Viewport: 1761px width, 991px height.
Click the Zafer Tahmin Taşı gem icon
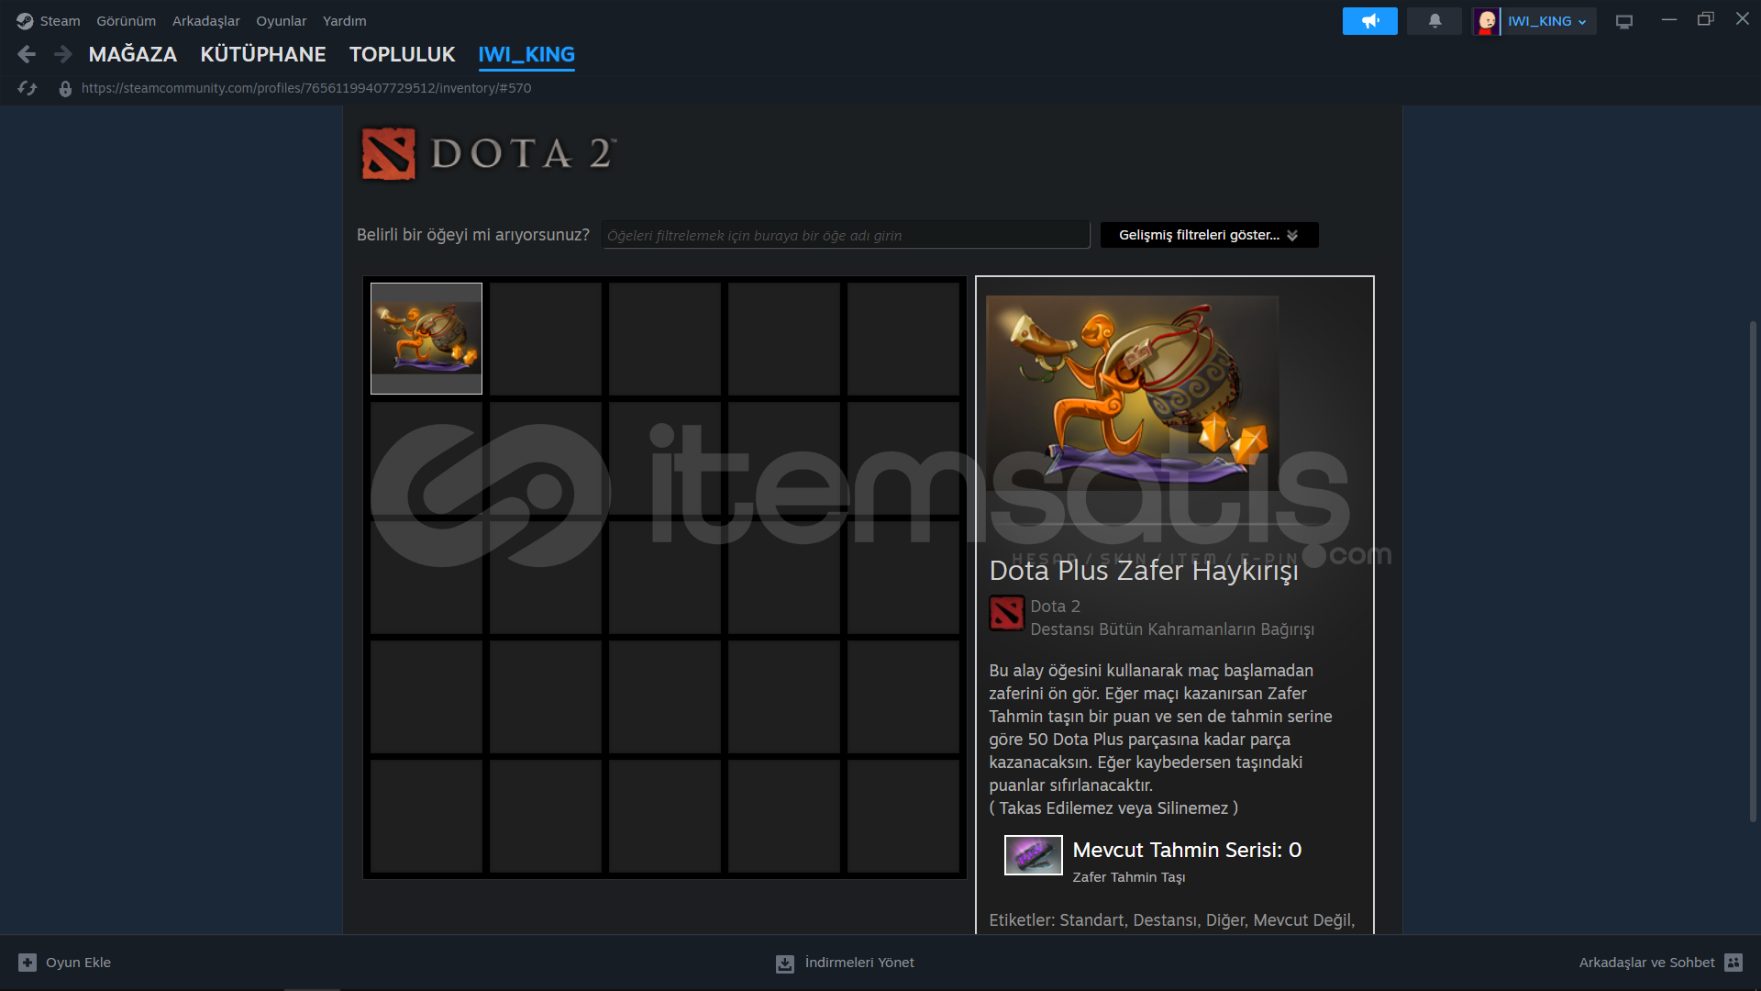pos(1033,855)
